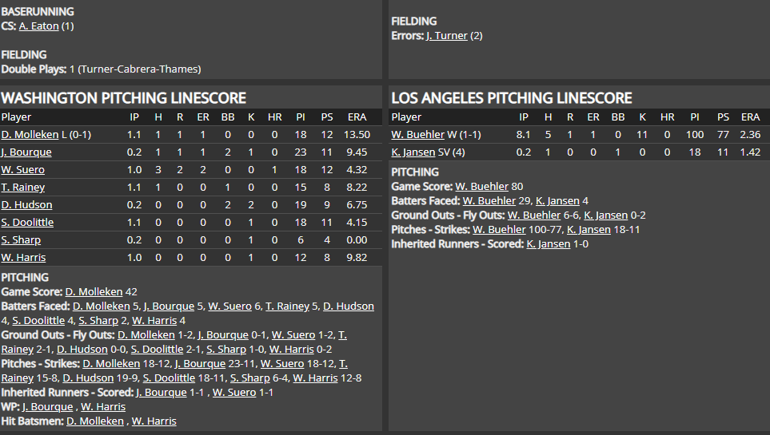Open W. Buehler in Los Angeles table row

tap(417, 135)
